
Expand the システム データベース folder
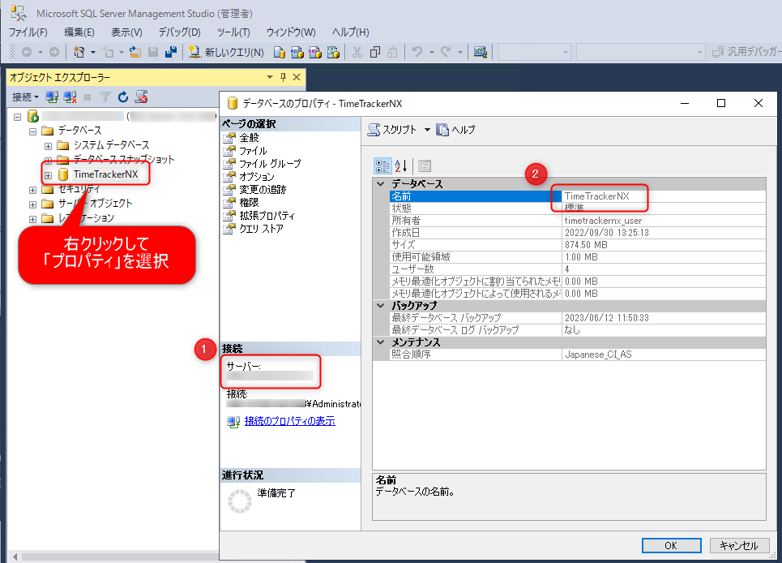coord(48,145)
